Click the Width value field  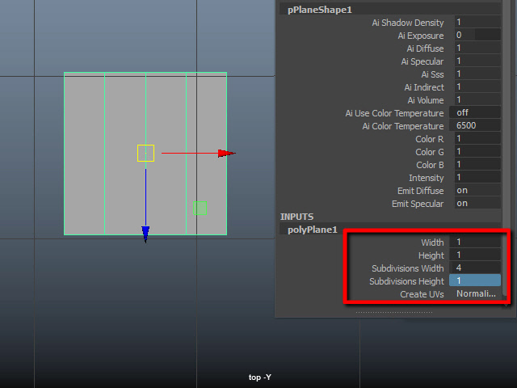(476, 242)
